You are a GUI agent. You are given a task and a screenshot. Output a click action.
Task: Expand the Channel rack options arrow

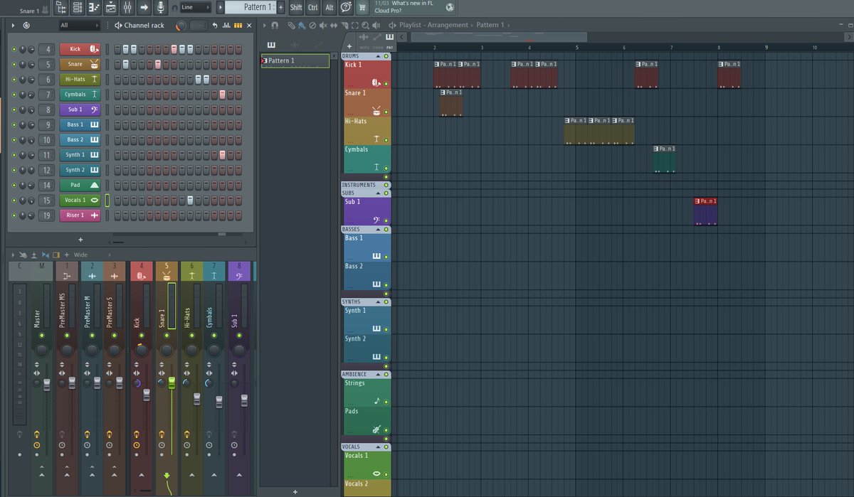[x=12, y=26]
